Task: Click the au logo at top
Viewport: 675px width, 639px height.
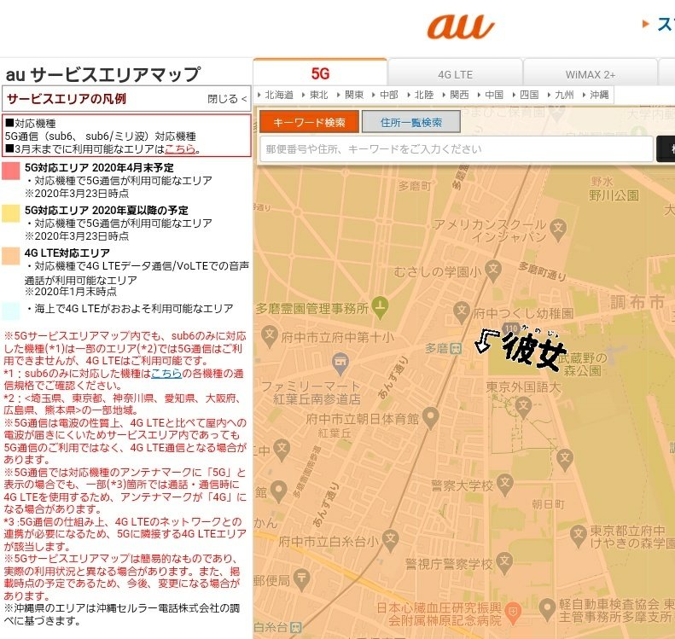Action: (x=461, y=26)
